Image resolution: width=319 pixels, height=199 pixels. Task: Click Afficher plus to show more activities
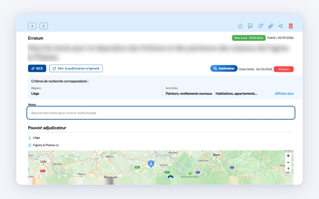[284, 94]
